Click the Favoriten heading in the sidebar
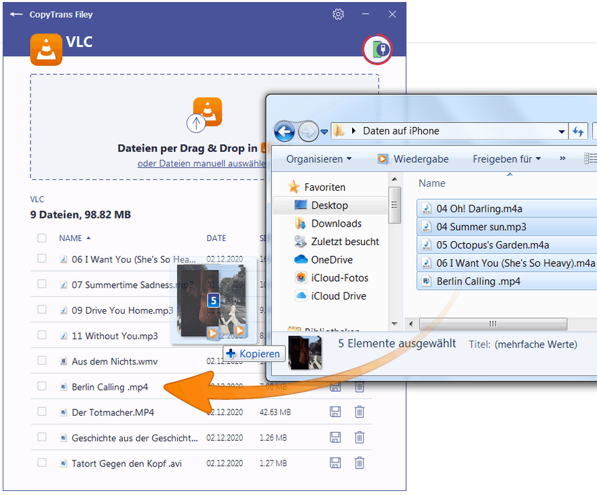 tap(325, 187)
